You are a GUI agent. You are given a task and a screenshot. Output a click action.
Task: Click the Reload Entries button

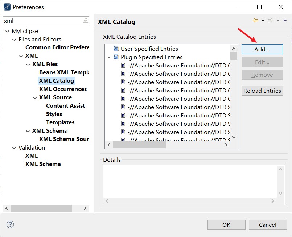262,91
